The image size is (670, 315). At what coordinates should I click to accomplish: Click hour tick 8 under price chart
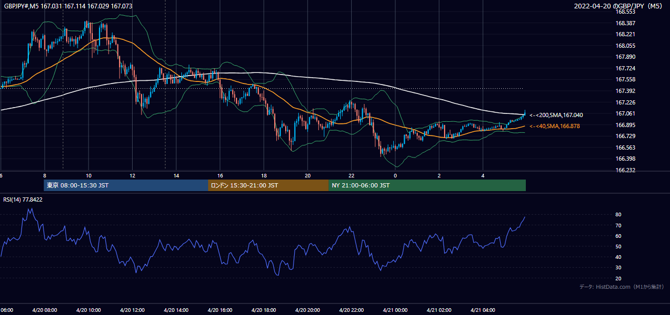click(45, 175)
